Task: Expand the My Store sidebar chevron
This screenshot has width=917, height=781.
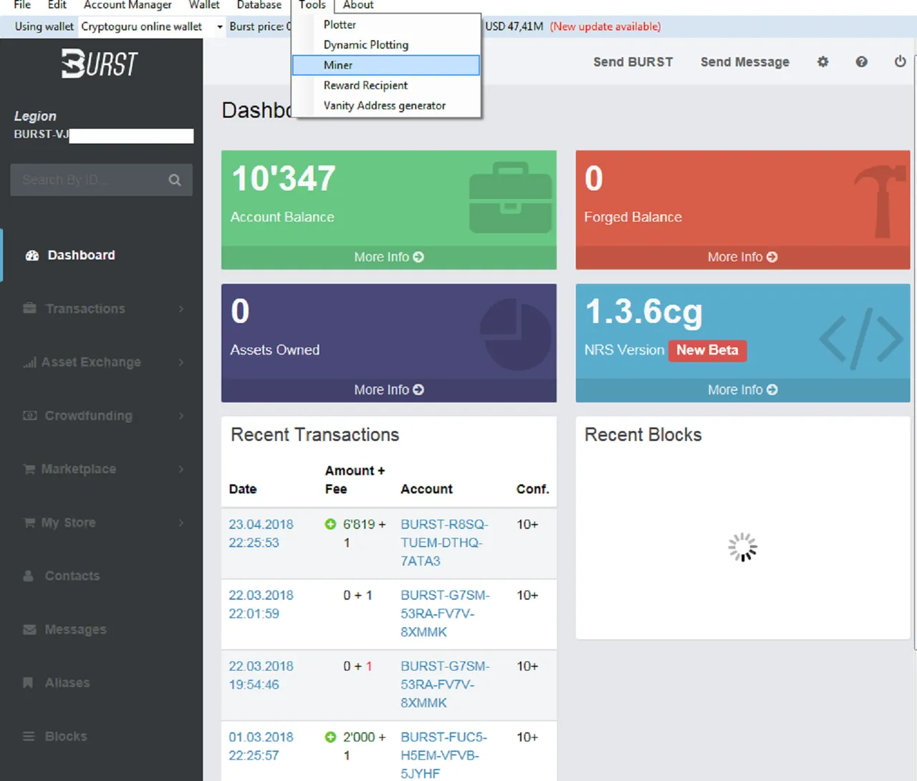Action: click(x=181, y=523)
